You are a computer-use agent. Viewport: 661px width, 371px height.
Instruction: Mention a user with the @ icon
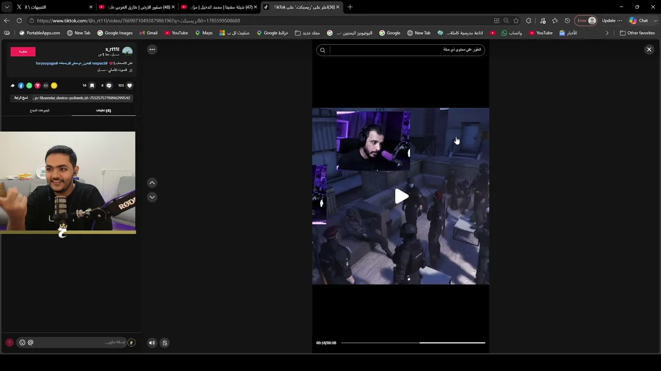(30, 342)
